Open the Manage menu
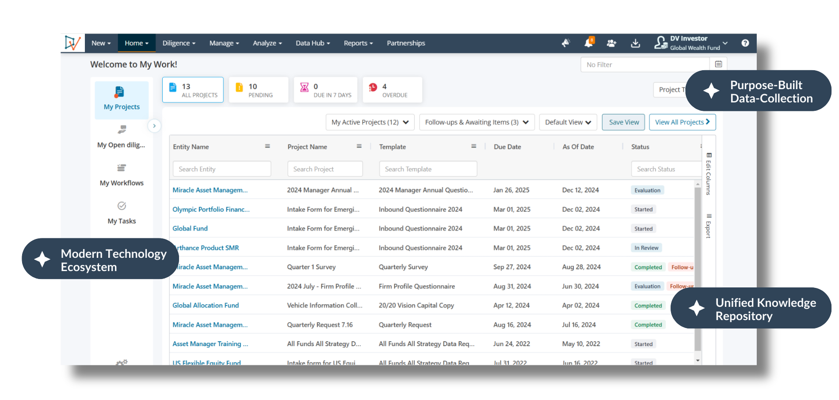 pyautogui.click(x=224, y=43)
